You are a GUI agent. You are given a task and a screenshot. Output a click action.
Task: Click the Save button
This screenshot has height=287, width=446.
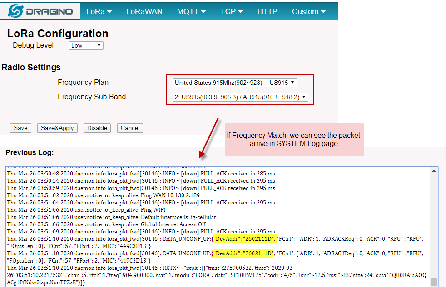coord(20,128)
